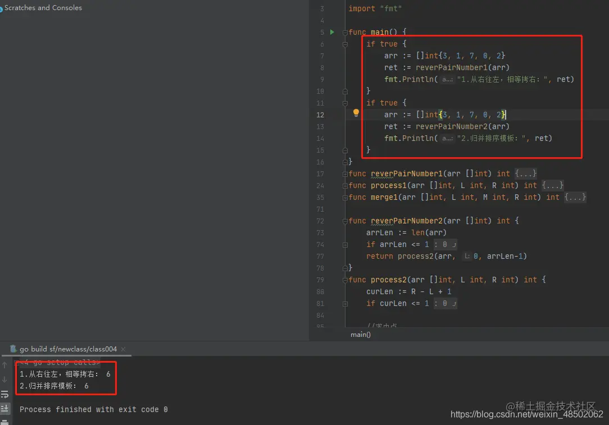Viewport: 609px width, 425px height.
Task: Click the 'L:' parameter hint on line 77
Action: pyautogui.click(x=467, y=256)
